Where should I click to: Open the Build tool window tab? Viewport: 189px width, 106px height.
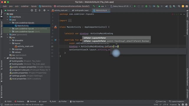pos(53,101)
